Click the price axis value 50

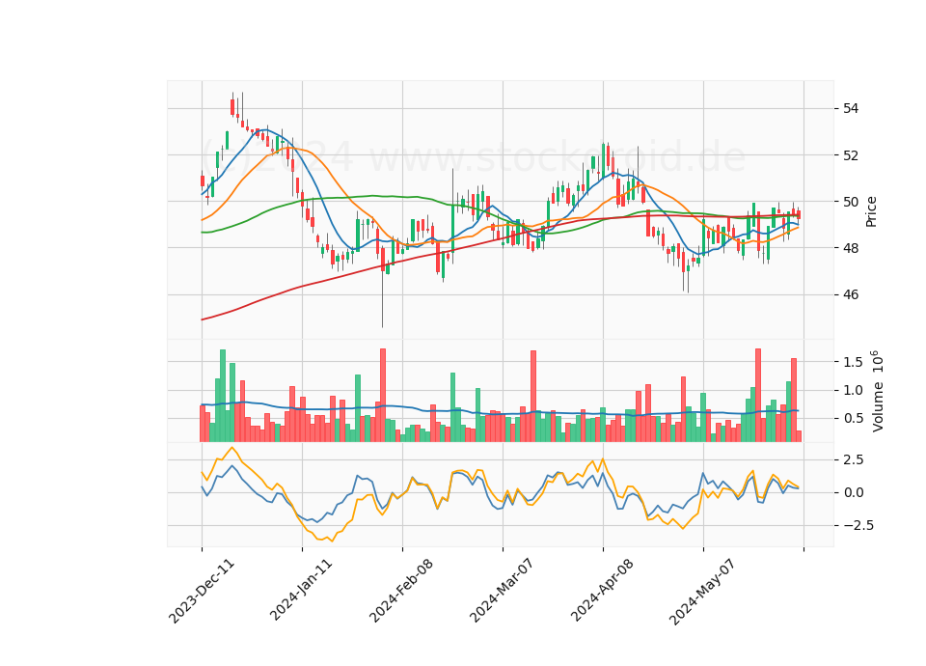click(x=851, y=202)
